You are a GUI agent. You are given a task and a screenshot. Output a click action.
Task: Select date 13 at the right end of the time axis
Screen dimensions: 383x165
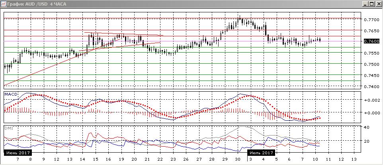coord(353,159)
